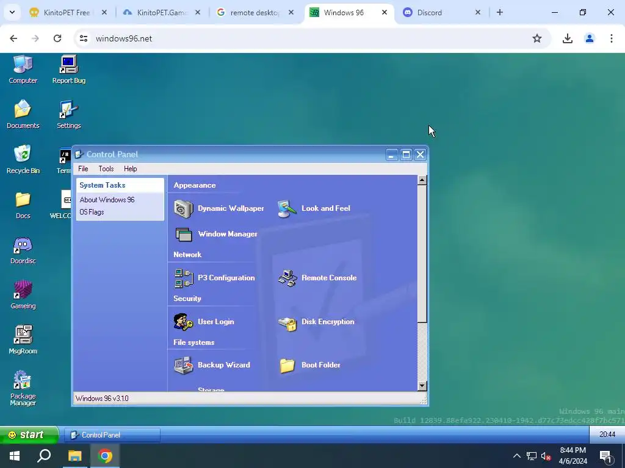
Task: Open Window Manager settings
Action: coord(215,234)
